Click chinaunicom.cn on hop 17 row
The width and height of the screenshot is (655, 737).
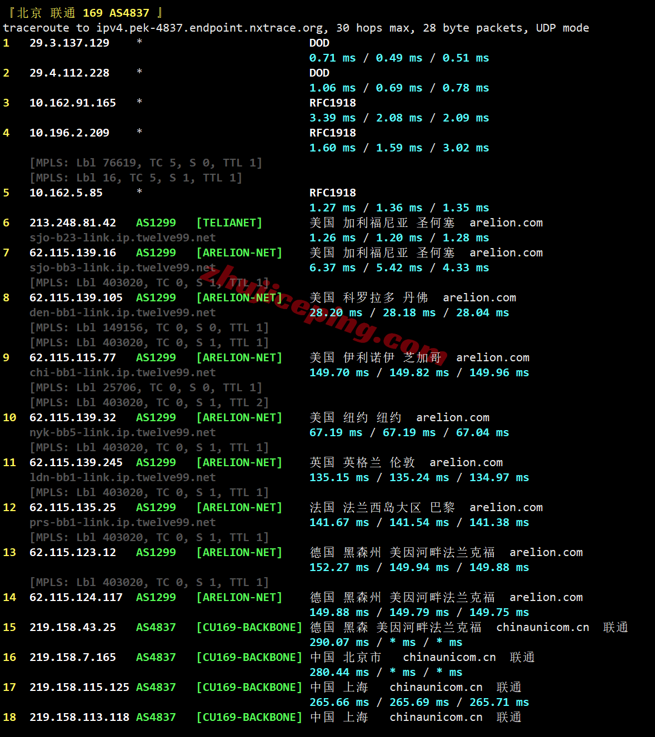coord(436,687)
